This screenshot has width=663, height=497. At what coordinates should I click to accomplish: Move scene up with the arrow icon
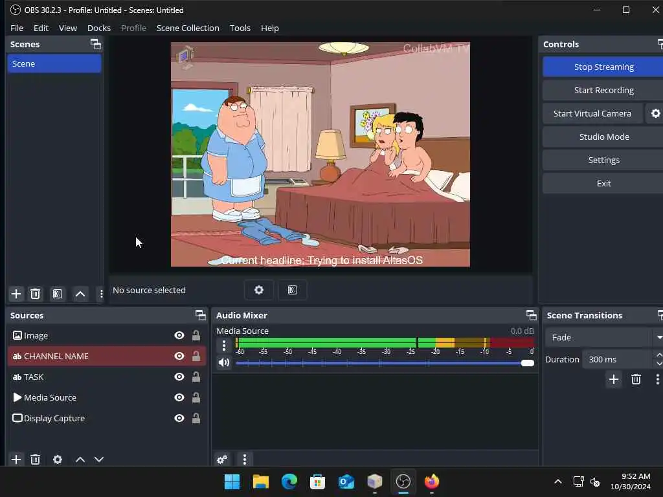coord(80,294)
